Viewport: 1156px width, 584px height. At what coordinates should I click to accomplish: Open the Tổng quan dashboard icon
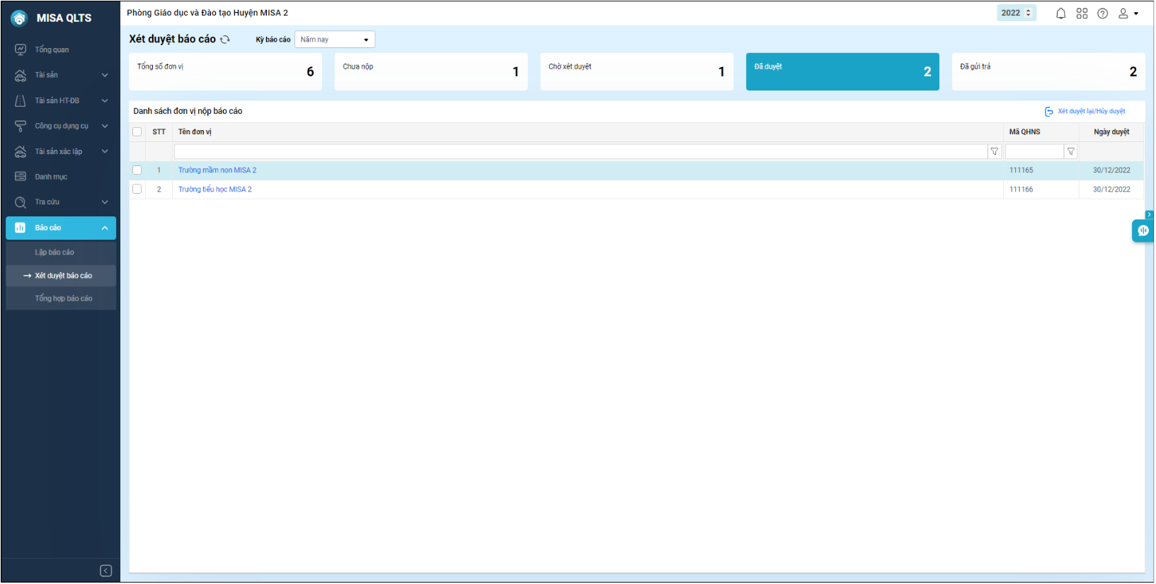[x=21, y=49]
